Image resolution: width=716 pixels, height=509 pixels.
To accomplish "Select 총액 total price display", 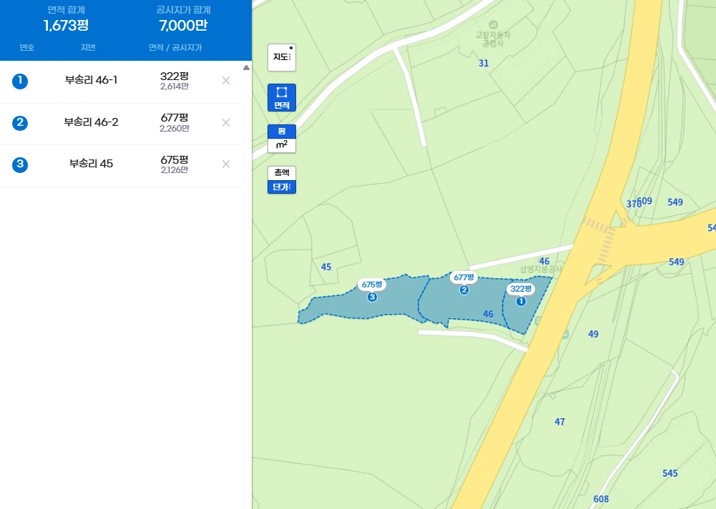I will (x=282, y=172).
